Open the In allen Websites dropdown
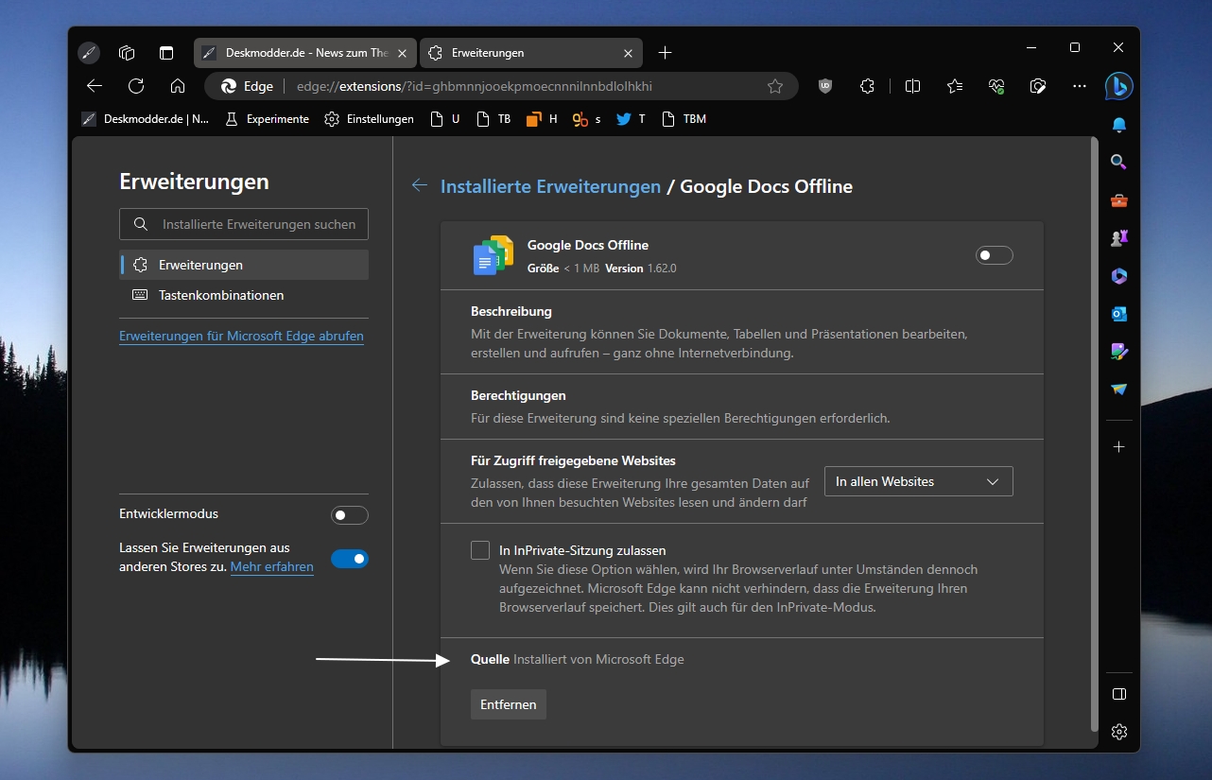 (918, 481)
